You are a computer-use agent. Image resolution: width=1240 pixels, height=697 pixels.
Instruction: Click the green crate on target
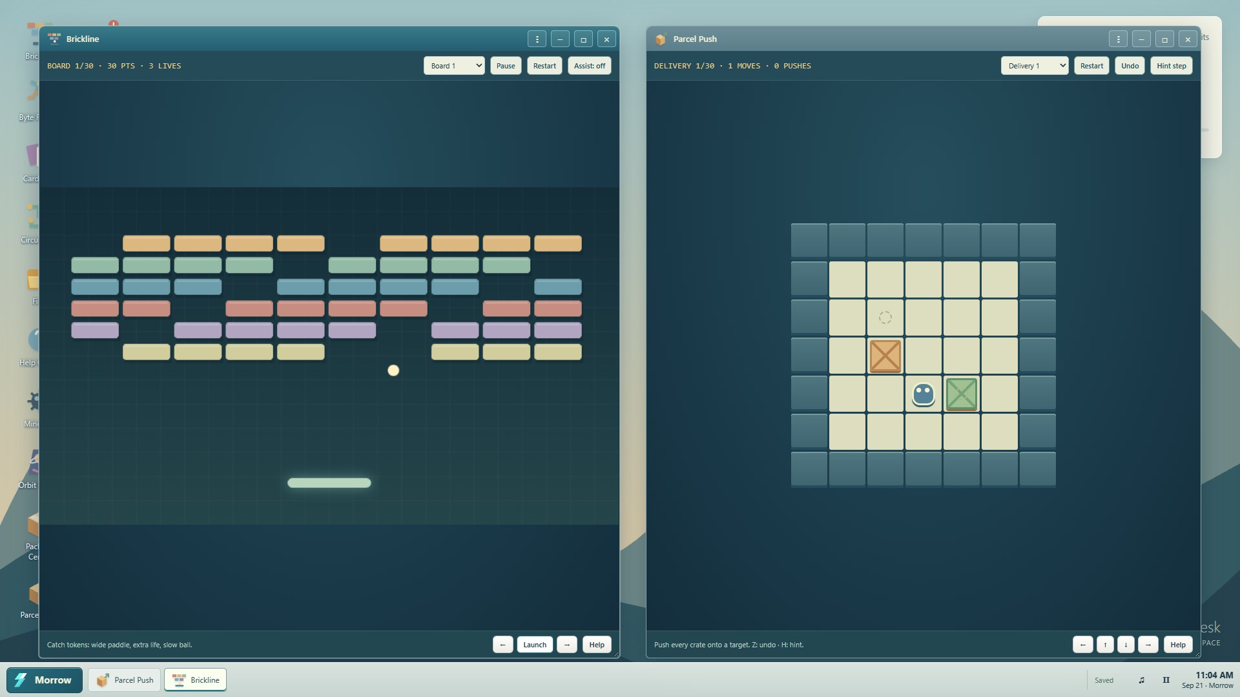point(961,394)
